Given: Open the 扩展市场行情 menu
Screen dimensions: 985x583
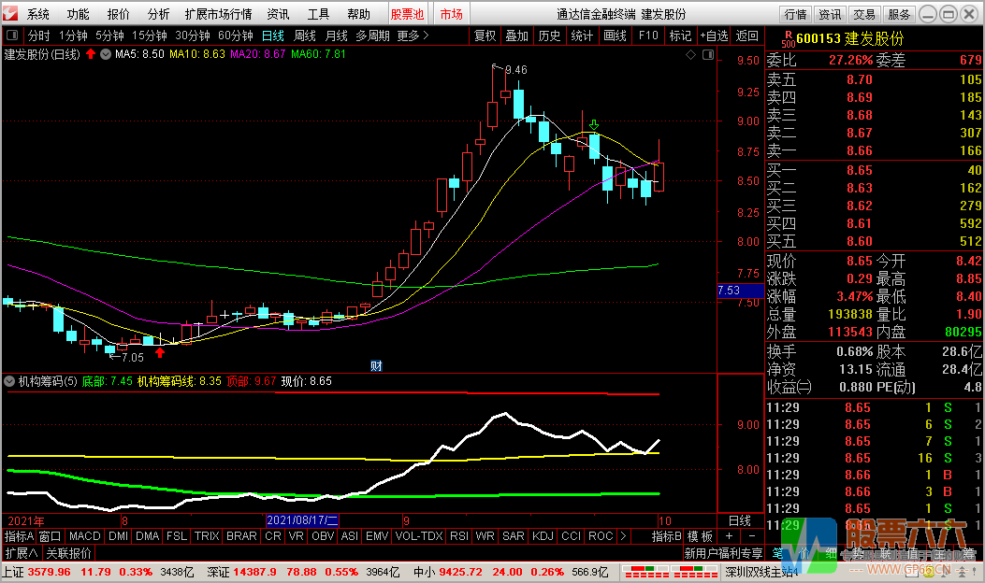Looking at the screenshot, I should tap(218, 14).
